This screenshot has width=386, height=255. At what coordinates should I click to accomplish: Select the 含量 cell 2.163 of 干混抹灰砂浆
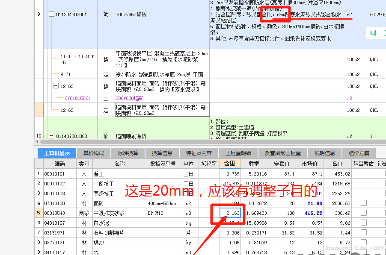click(230, 213)
